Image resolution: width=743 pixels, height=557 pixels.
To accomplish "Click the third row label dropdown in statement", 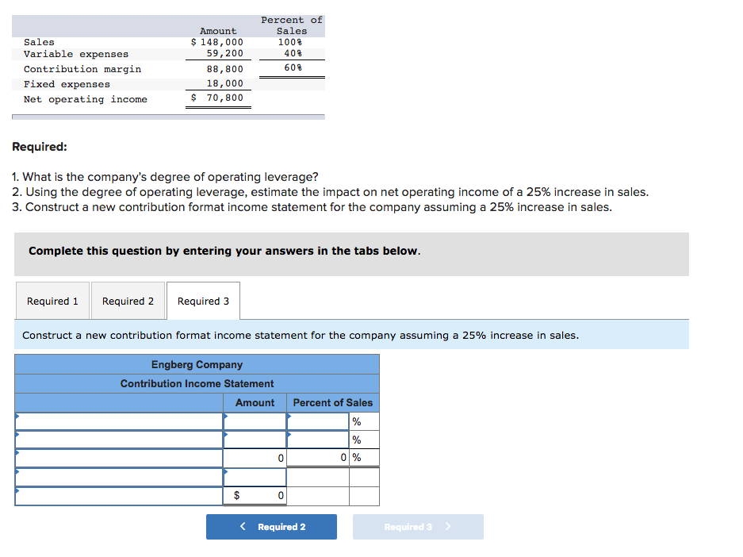I will pyautogui.click(x=119, y=459).
